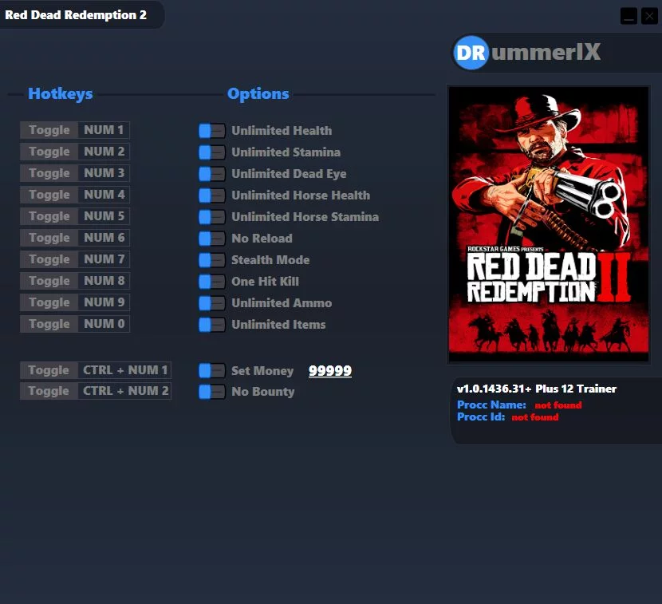Activate the Stealth Mode toggle
Screen dimensions: 662x604
click(212, 260)
